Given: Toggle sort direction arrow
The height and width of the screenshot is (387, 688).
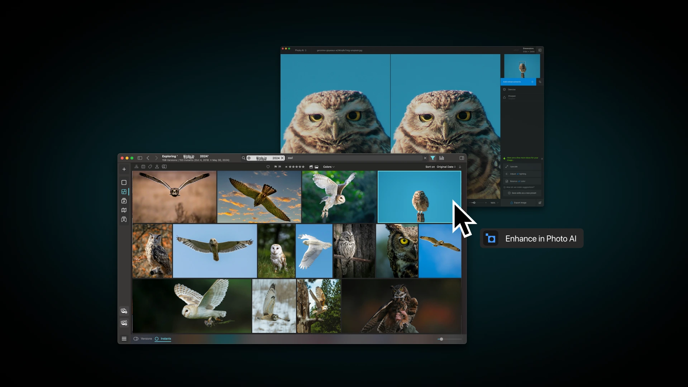Looking at the screenshot, I should coord(460,167).
